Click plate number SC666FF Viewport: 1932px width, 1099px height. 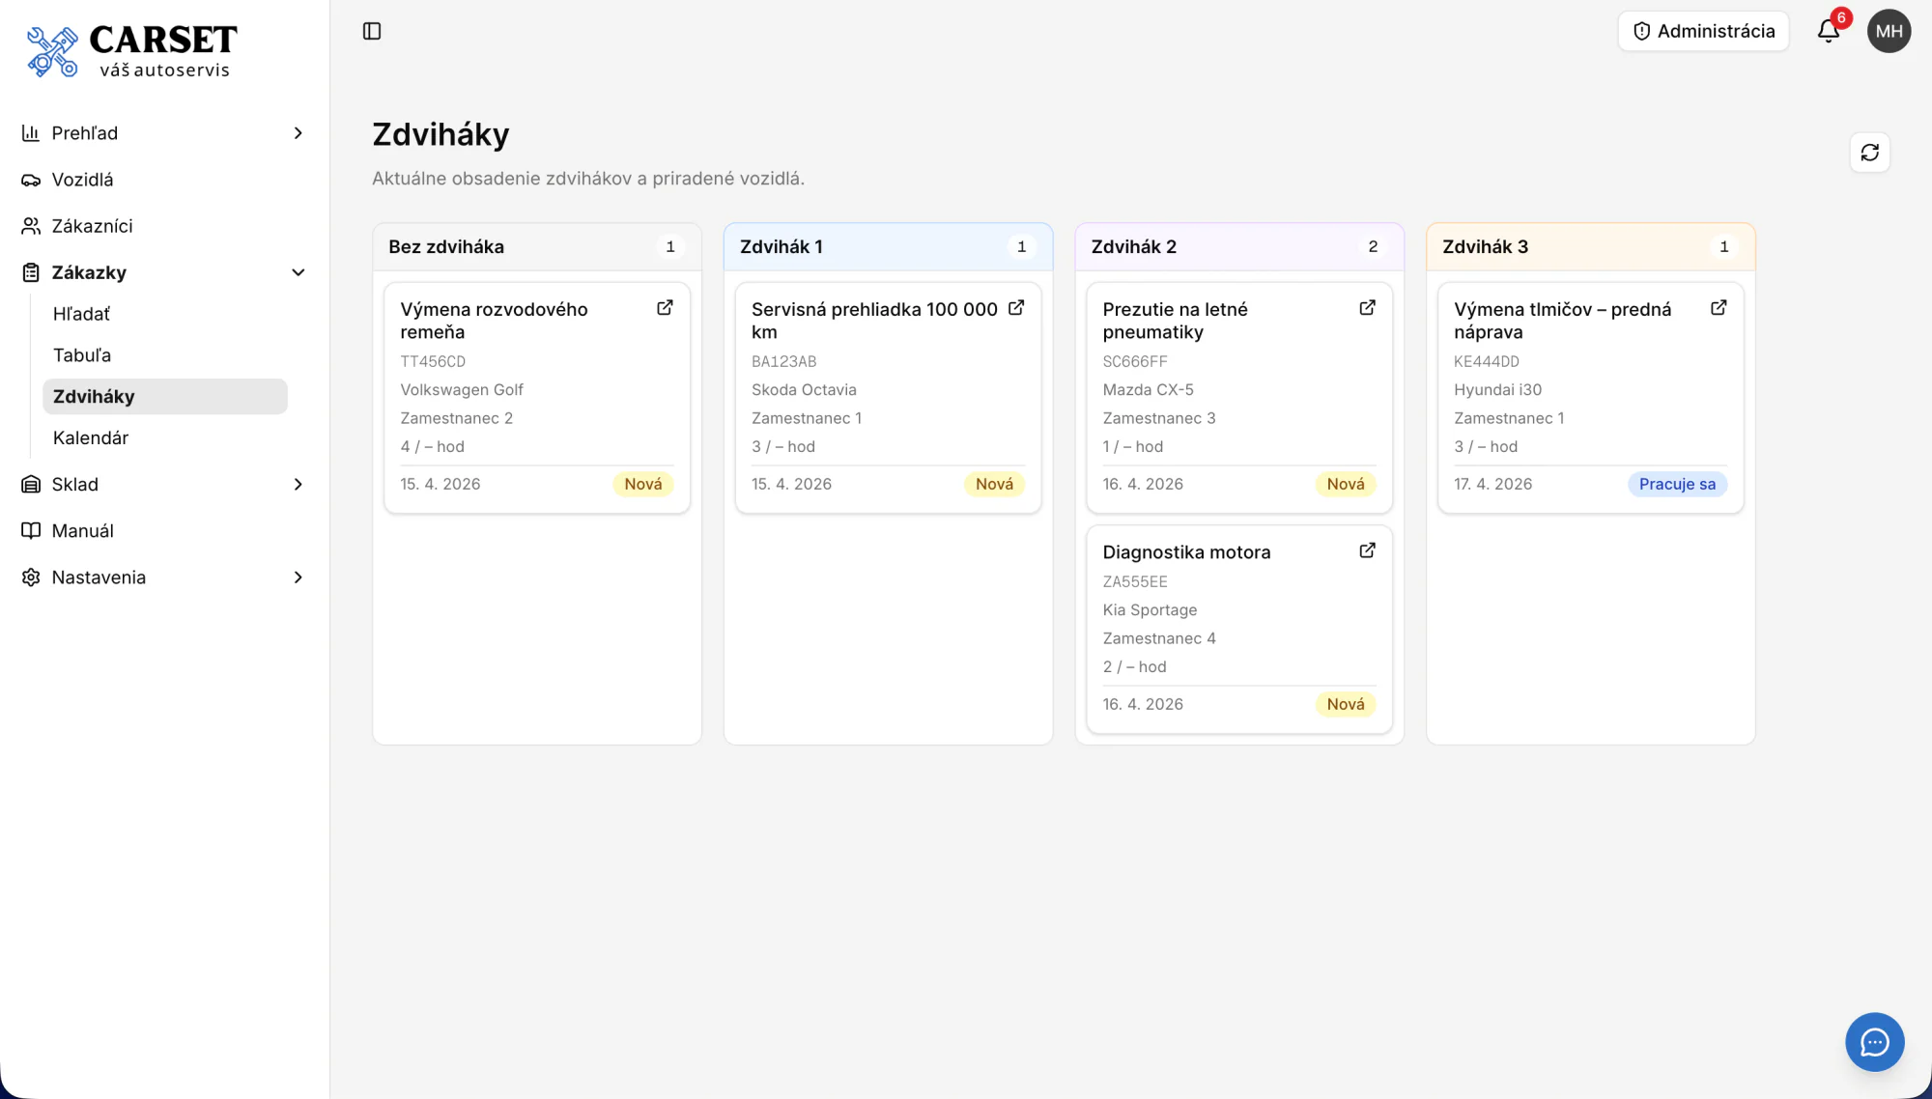[1135, 361]
